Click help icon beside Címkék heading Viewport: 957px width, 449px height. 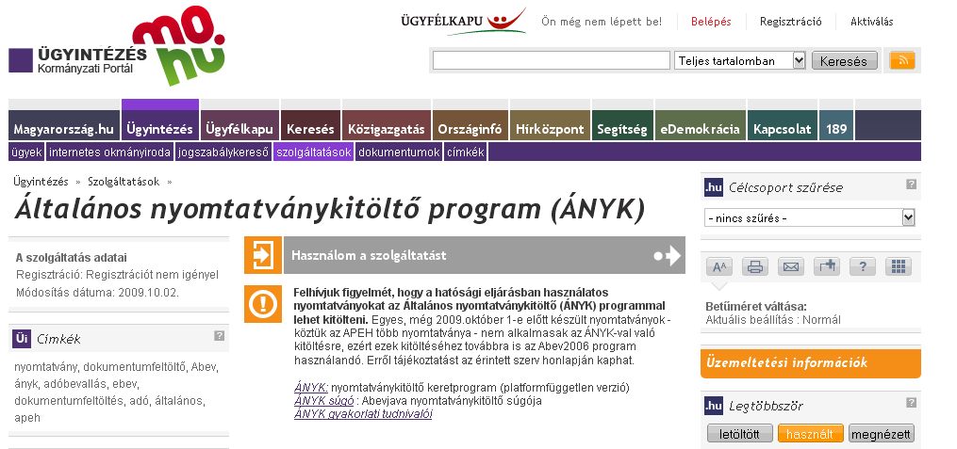tap(219, 335)
